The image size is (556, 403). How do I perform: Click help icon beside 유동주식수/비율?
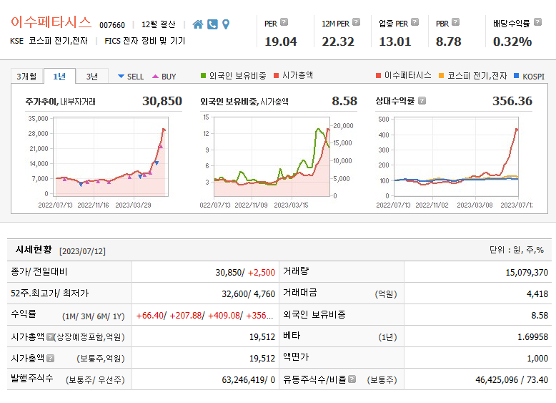(352, 379)
